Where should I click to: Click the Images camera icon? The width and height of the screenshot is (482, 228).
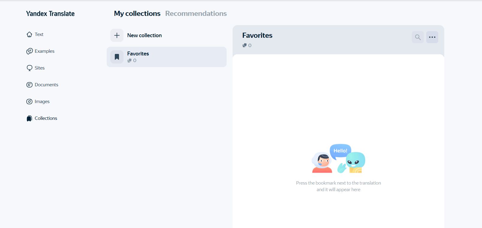click(29, 102)
